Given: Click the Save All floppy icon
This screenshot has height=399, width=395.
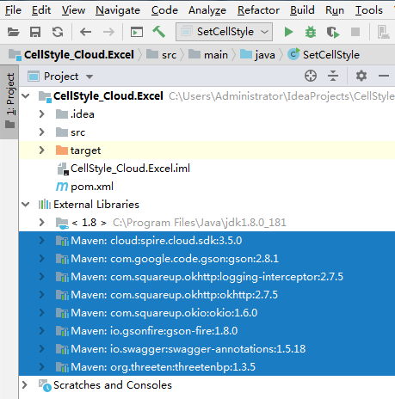Looking at the screenshot, I should click(35, 32).
